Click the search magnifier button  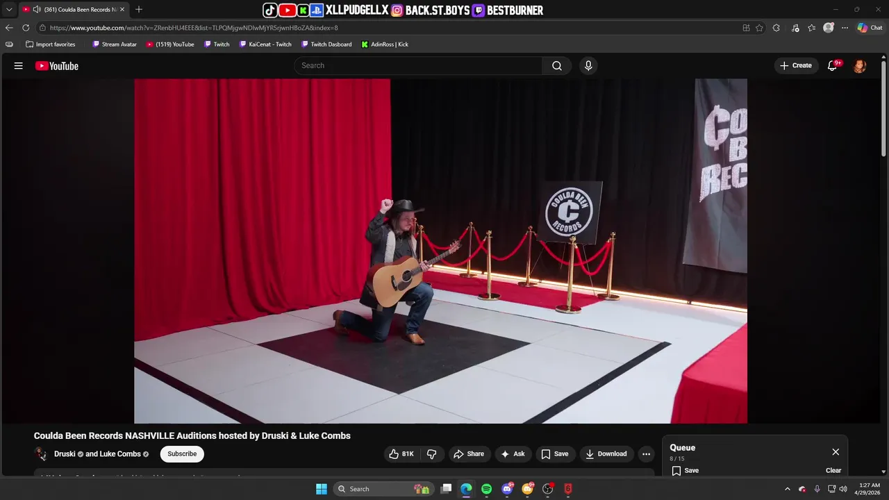pos(557,65)
